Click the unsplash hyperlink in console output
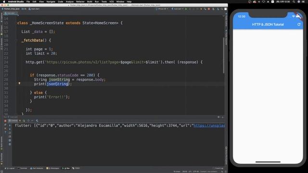The height and width of the screenshot is (173, 308). pyautogui.click(x=209, y=125)
